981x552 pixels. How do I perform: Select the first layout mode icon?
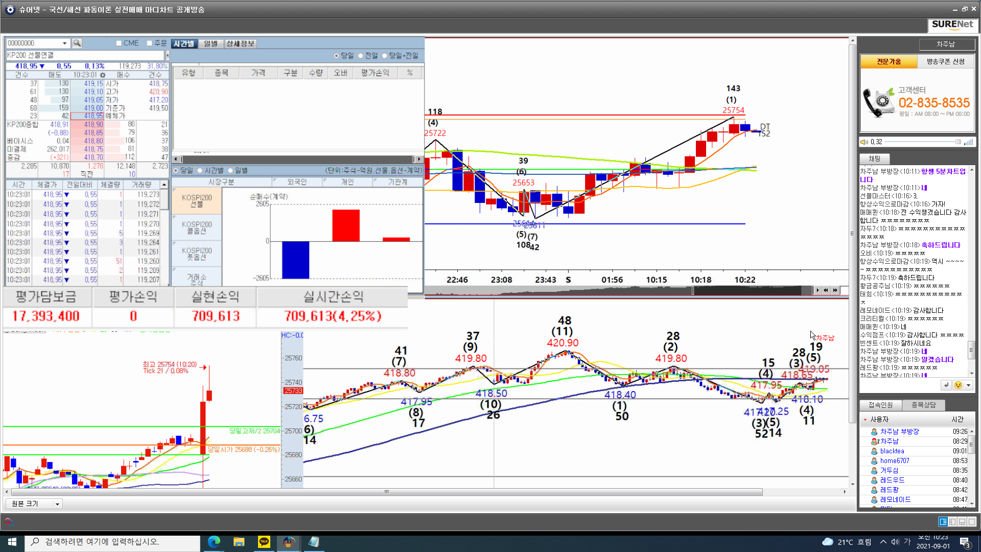coord(943,521)
